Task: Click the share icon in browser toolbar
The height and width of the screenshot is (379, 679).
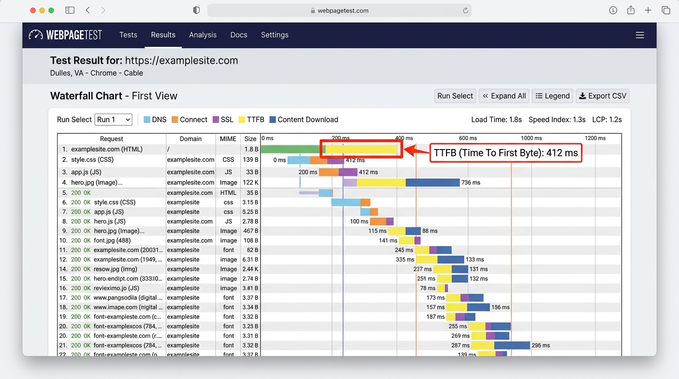Action: coord(631,10)
